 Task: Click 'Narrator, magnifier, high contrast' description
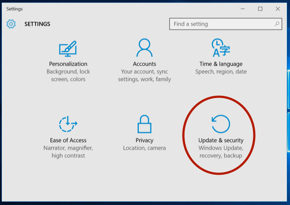[68, 152]
